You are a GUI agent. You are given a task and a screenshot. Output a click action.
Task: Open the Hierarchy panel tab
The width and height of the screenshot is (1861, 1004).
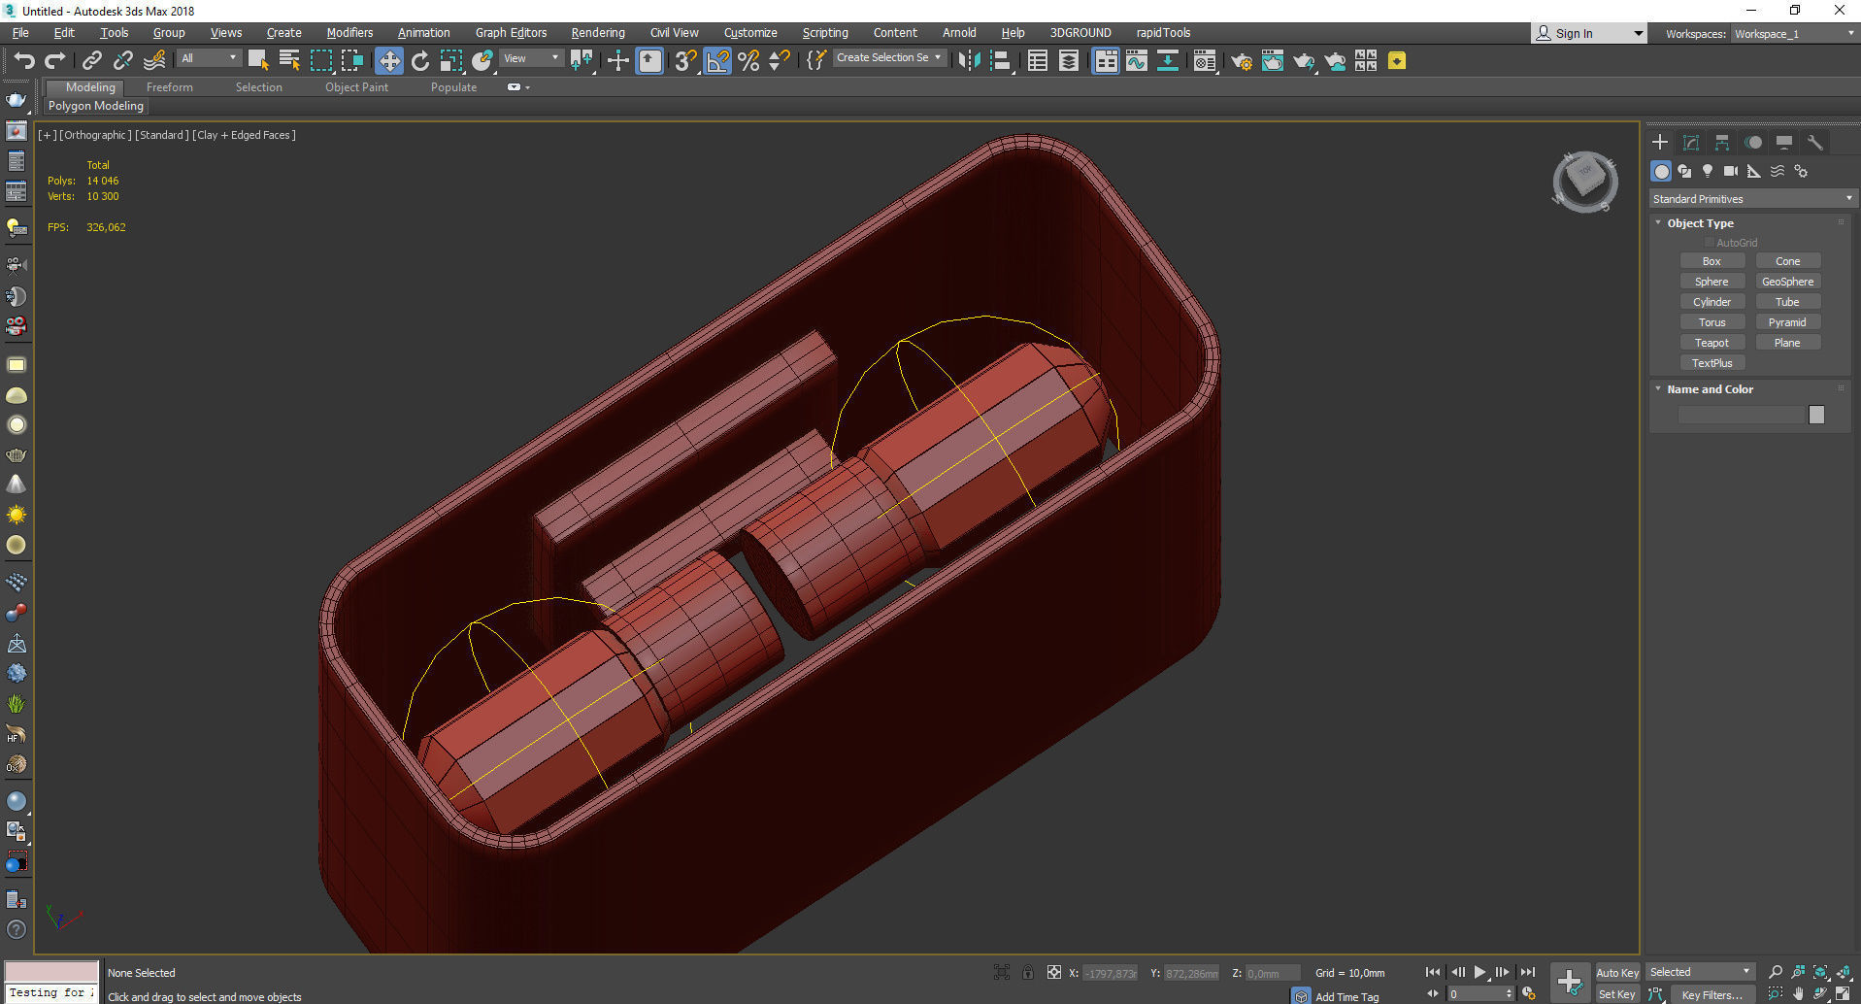click(x=1722, y=143)
